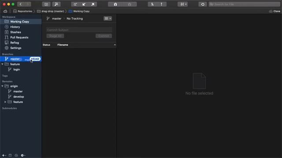Pull changes with the down-left arrow button
The image size is (282, 158).
pyautogui.click(x=84, y=4)
